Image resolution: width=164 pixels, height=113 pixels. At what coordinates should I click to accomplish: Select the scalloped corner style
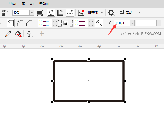pyautogui.click(x=20, y=23)
